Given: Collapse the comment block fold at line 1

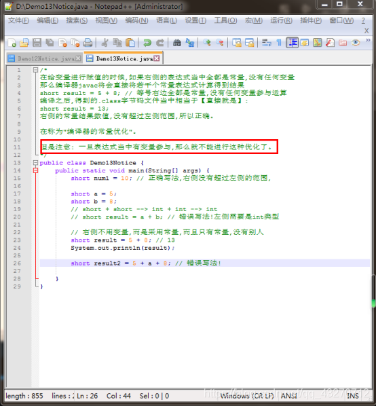Looking at the screenshot, I should click(35, 70).
